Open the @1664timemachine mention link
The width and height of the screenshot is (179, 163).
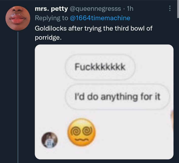[100, 18]
